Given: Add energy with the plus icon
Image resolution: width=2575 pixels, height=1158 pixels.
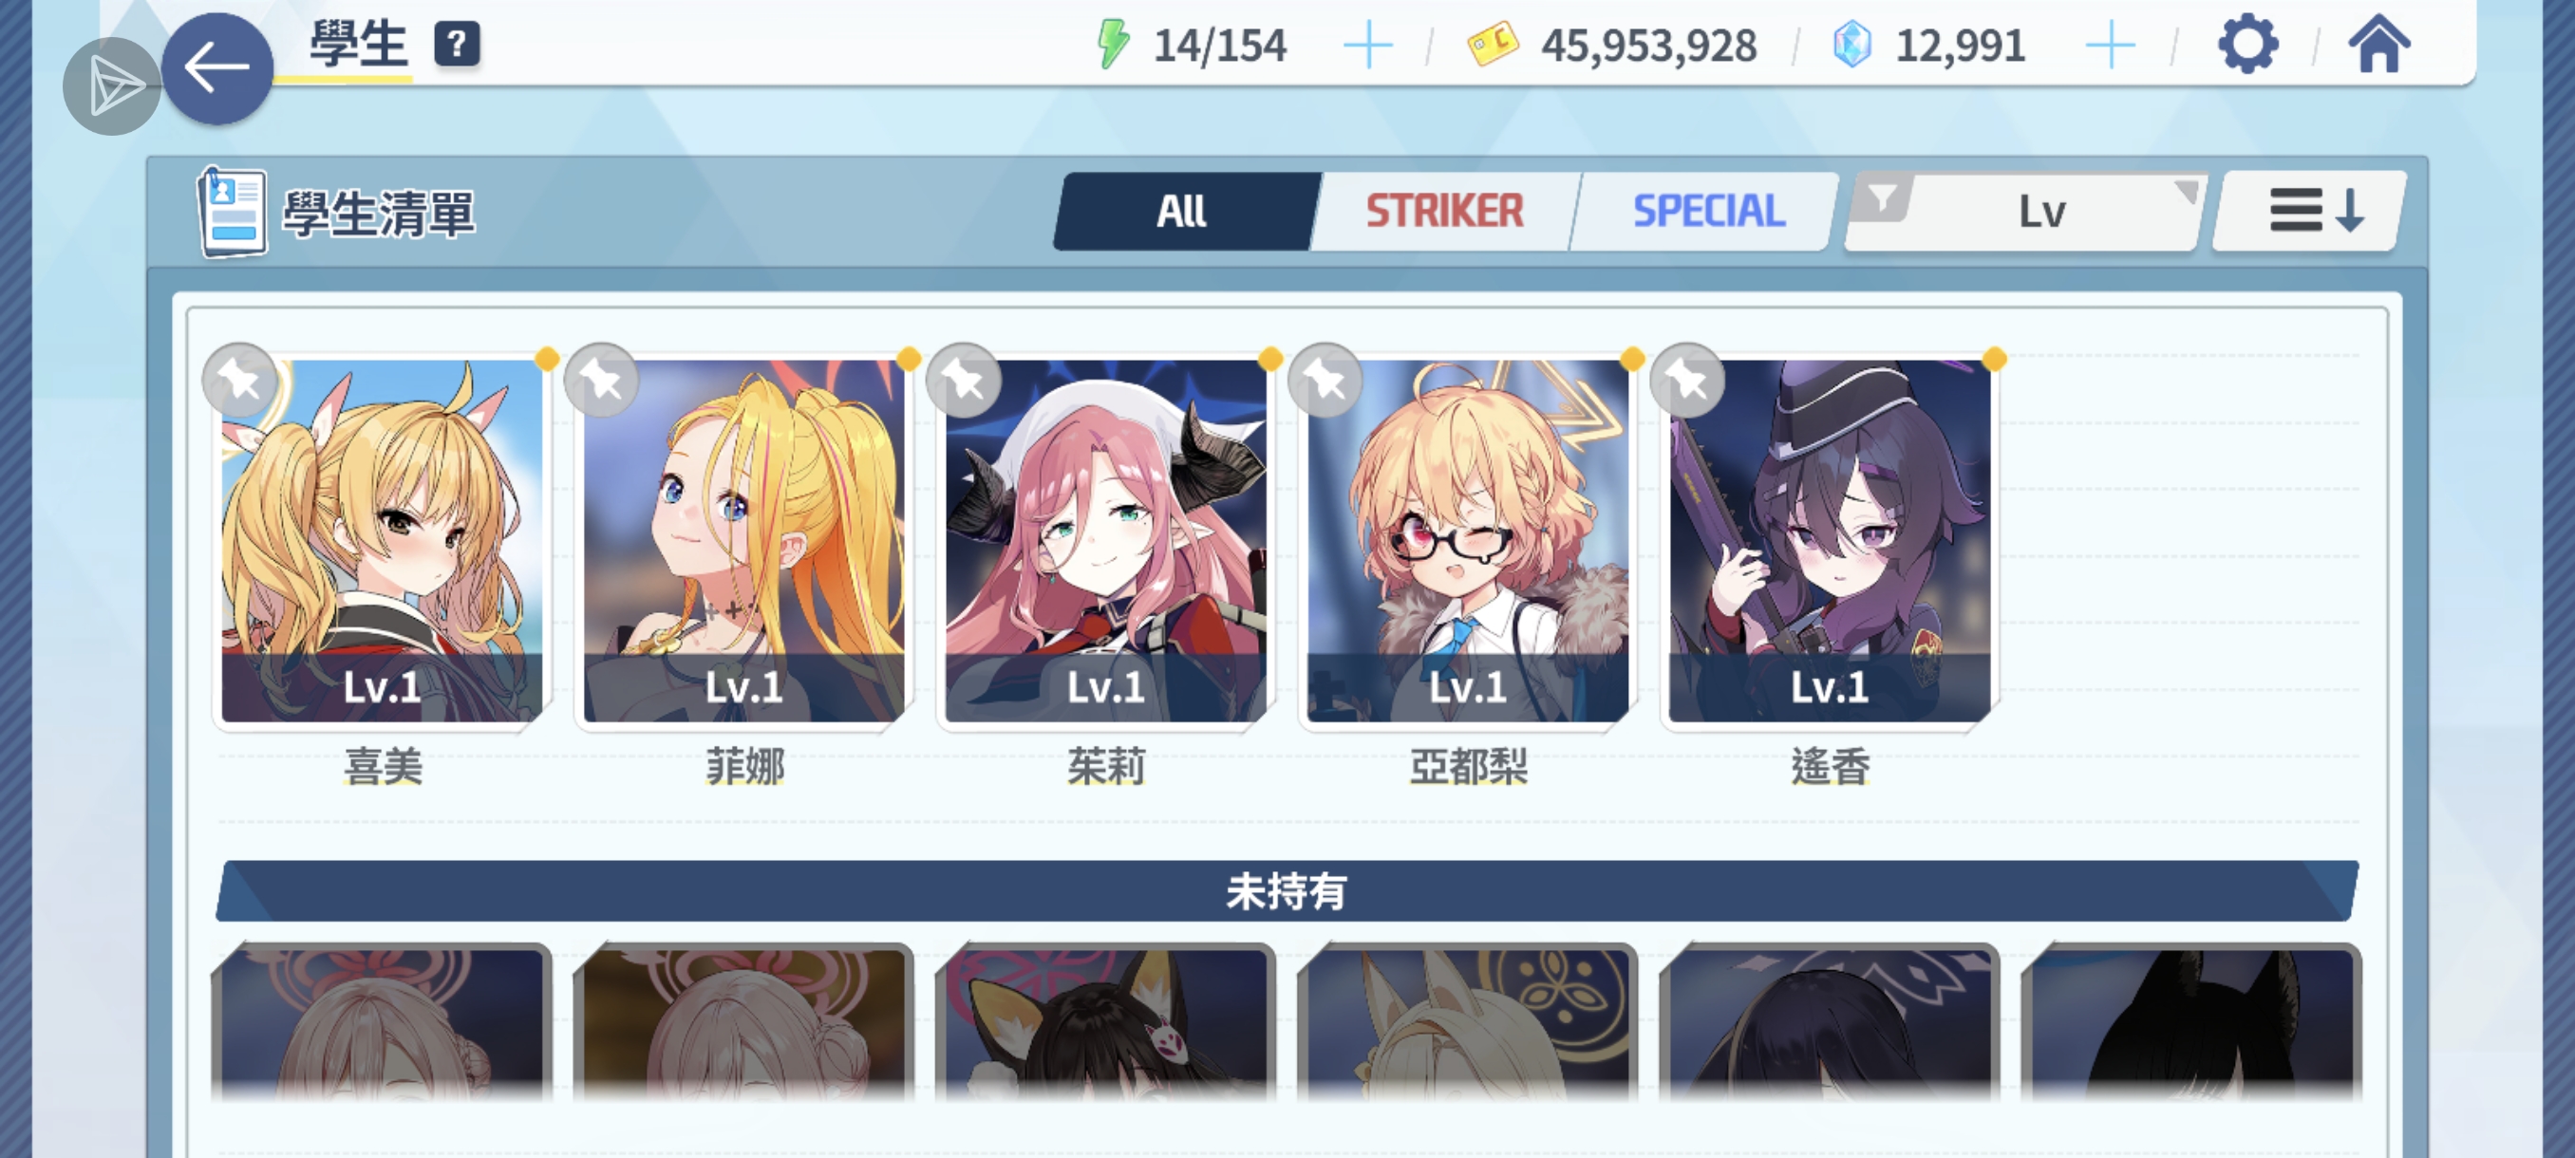Looking at the screenshot, I should (1367, 46).
